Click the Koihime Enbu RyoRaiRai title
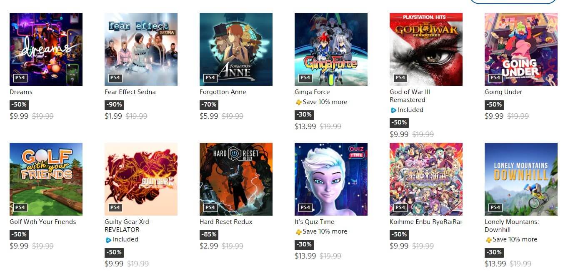Viewport: 563px width, 271px height. click(x=425, y=222)
